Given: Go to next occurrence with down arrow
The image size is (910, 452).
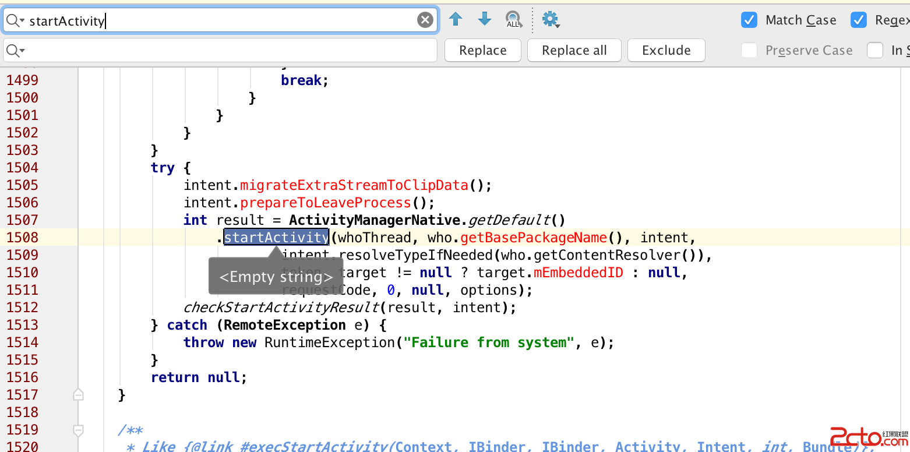Looking at the screenshot, I should click(485, 20).
